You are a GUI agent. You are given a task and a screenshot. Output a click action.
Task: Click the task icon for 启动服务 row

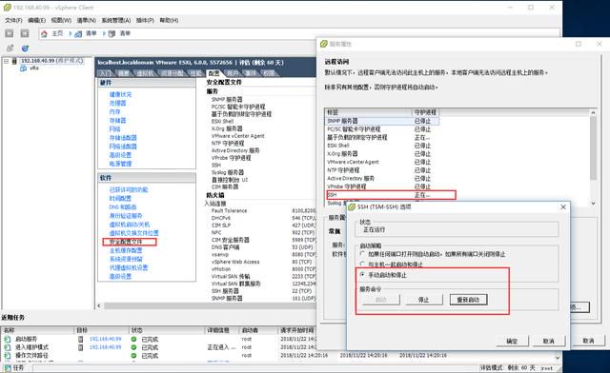click(x=7, y=339)
